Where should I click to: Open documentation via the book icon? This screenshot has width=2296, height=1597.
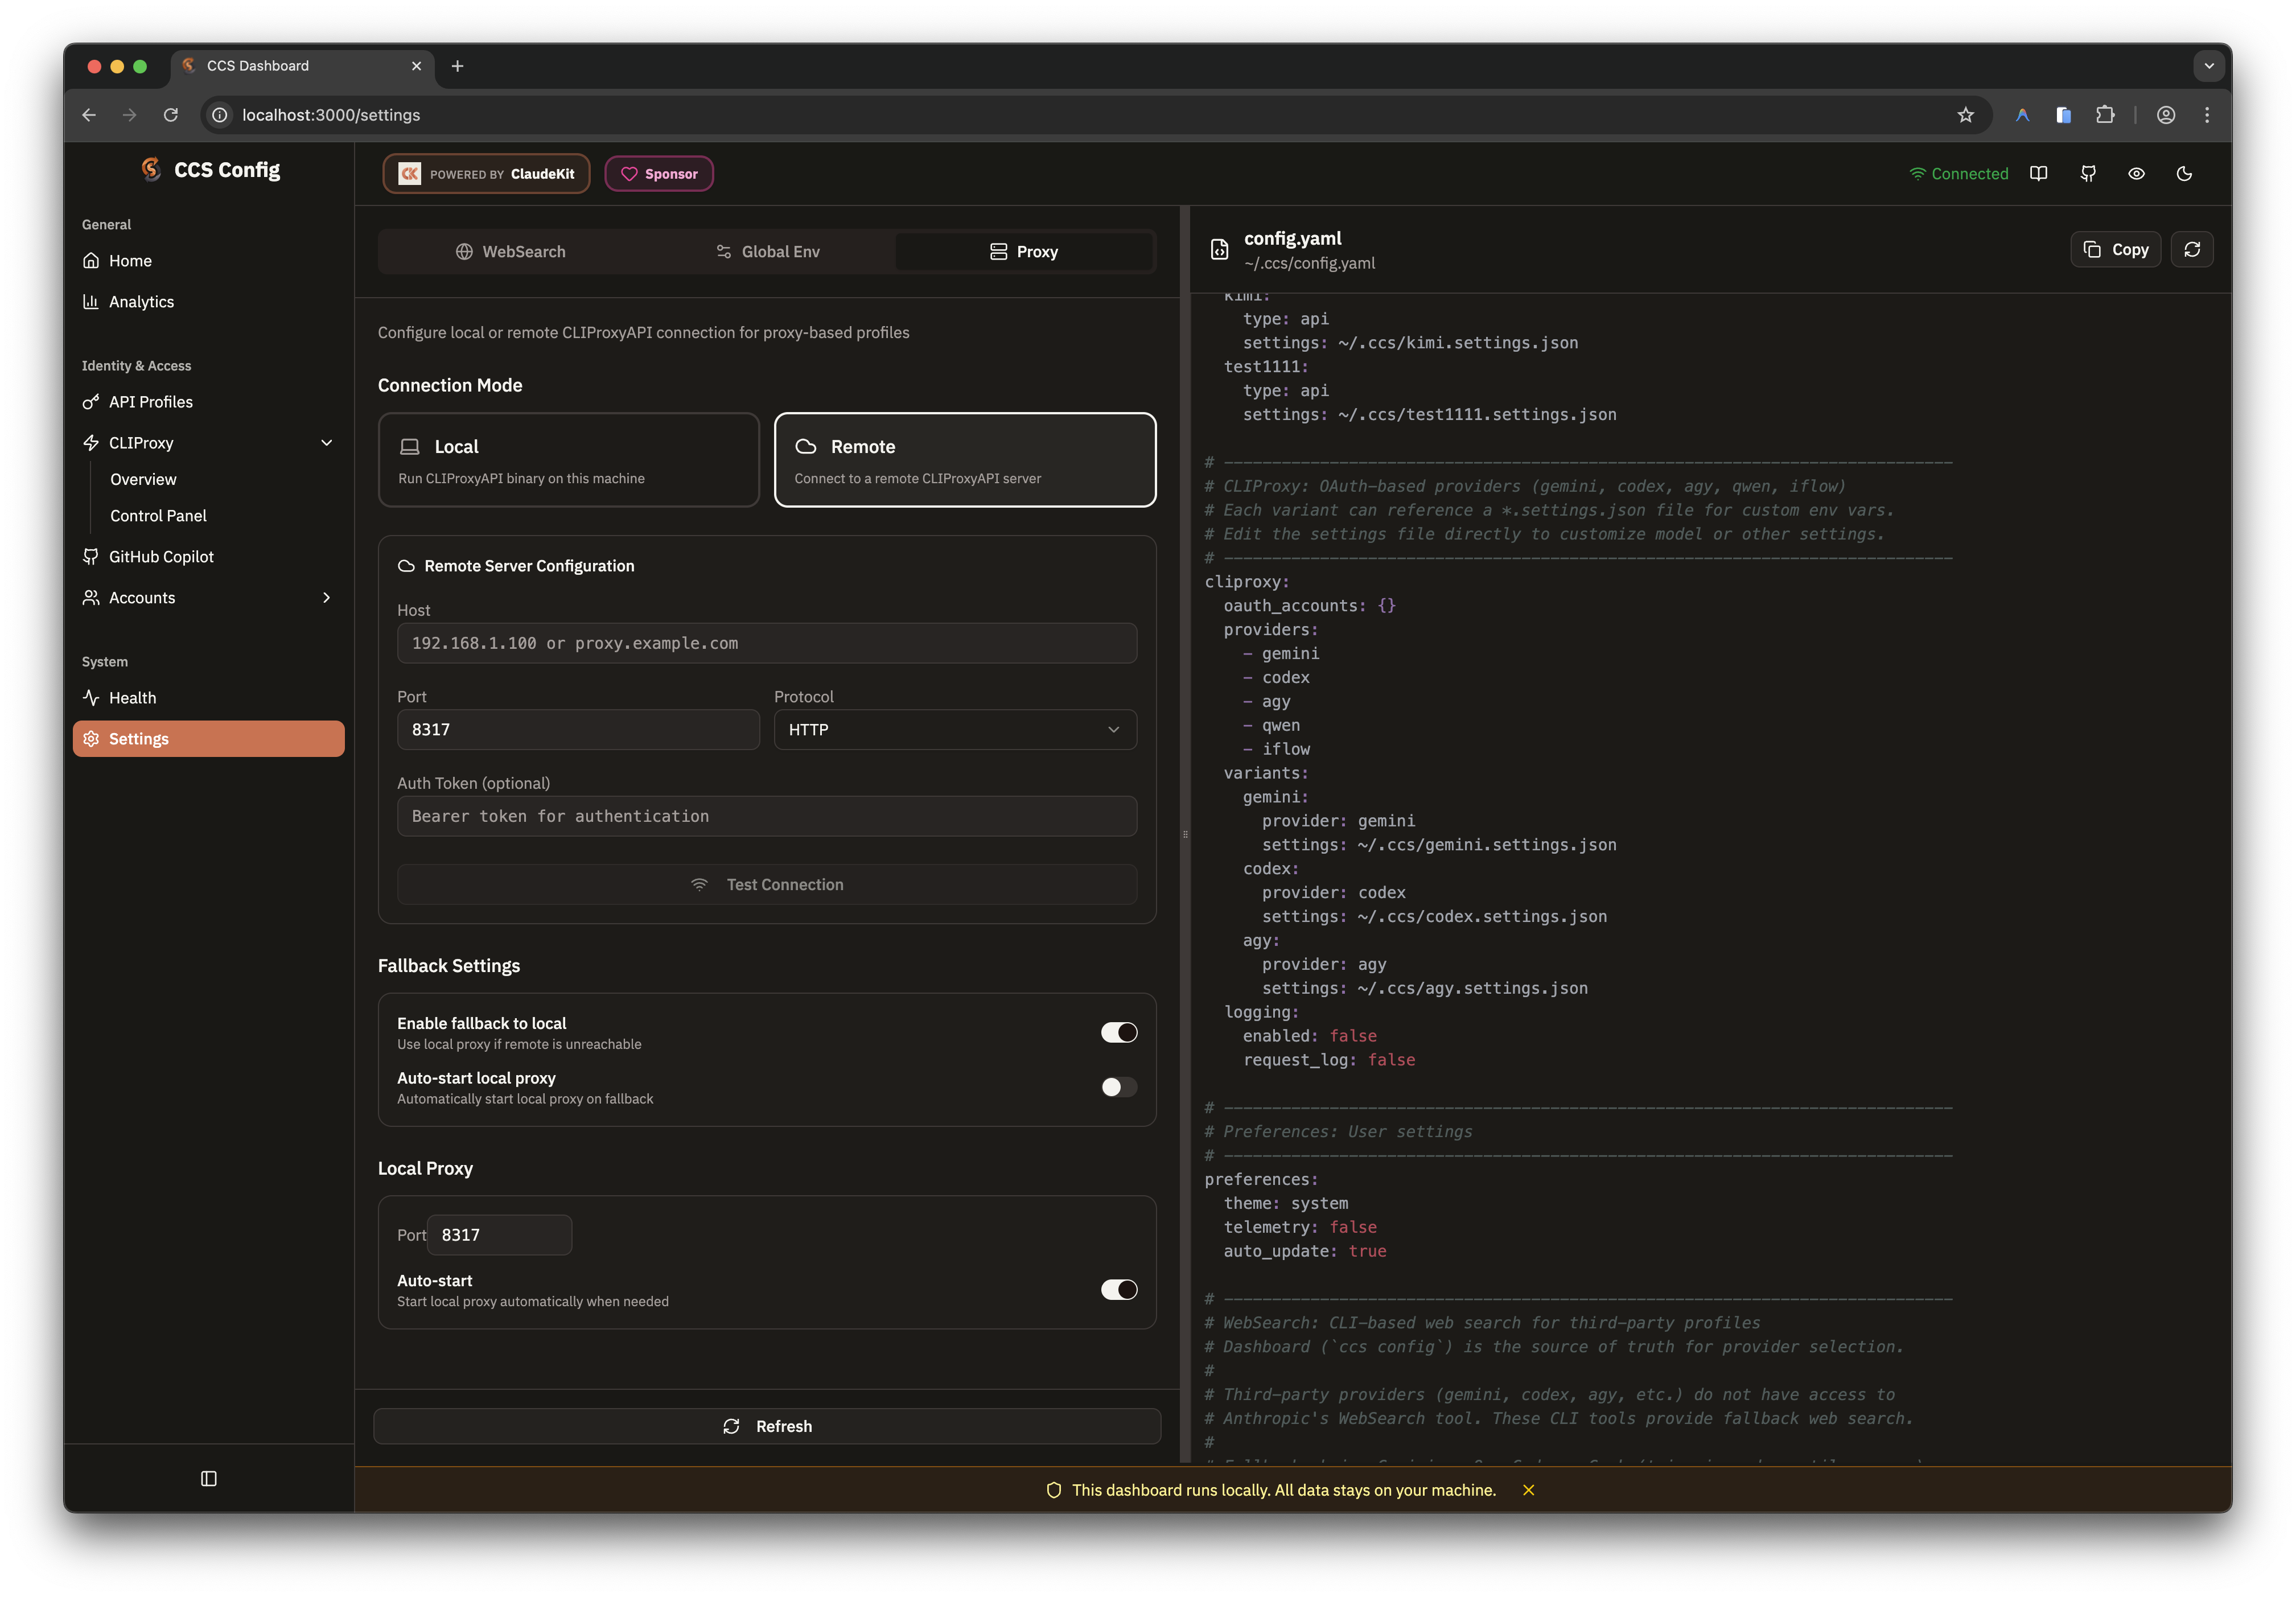click(x=2039, y=173)
